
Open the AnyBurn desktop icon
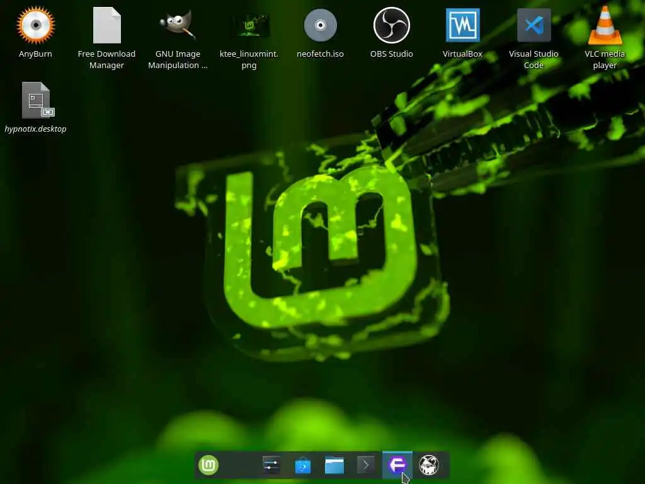pyautogui.click(x=36, y=25)
